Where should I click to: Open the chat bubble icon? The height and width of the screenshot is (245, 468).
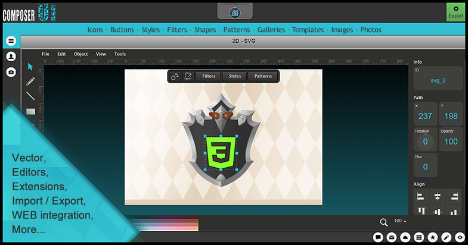pyautogui.click(x=378, y=237)
